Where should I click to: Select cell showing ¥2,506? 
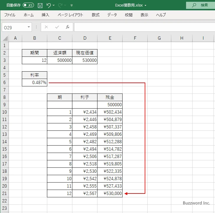[85, 156]
